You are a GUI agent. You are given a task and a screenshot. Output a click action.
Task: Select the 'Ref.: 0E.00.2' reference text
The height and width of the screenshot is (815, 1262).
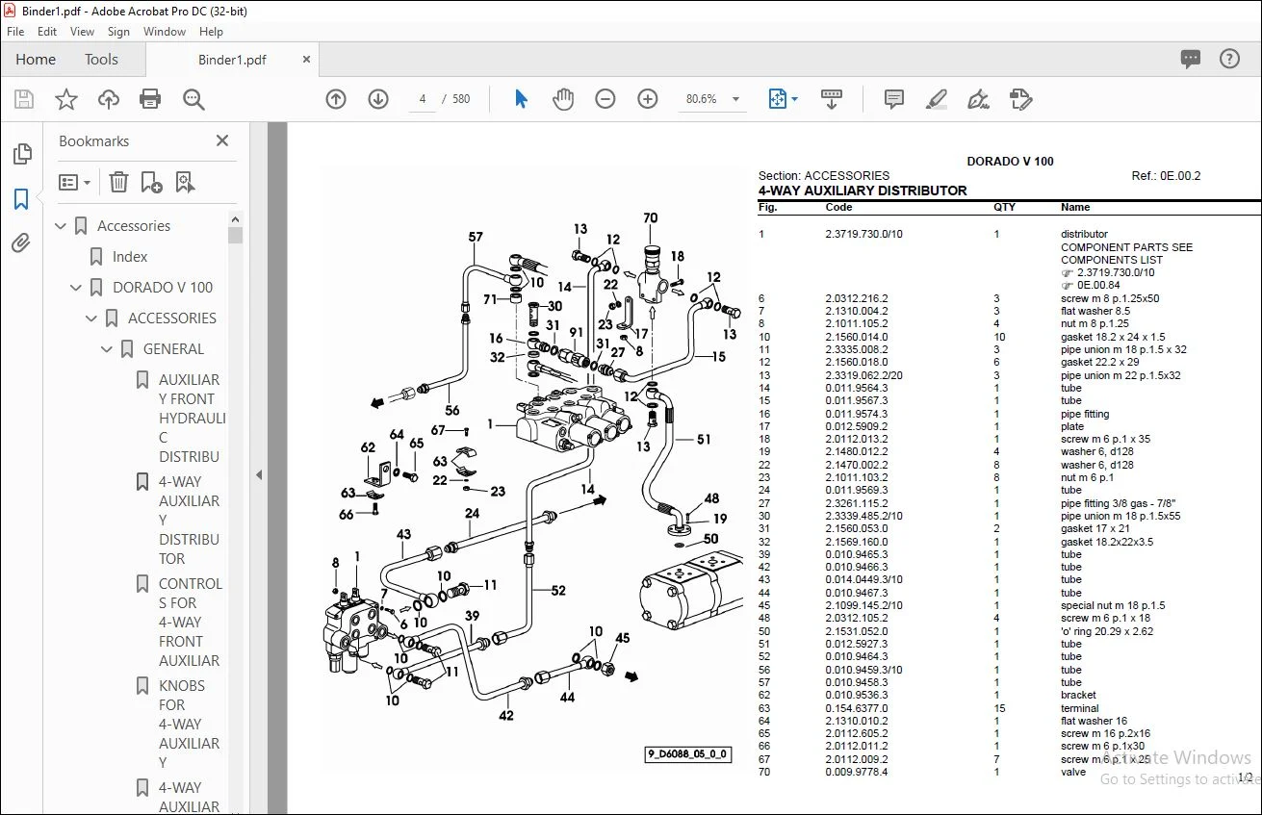(x=1166, y=176)
